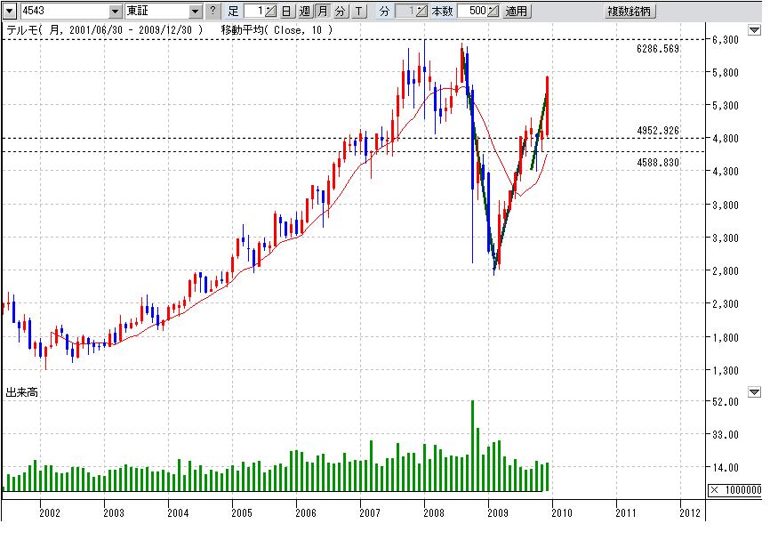This screenshot has width=778, height=540.
Task: Select the tick (T) chart button
Action: [357, 12]
